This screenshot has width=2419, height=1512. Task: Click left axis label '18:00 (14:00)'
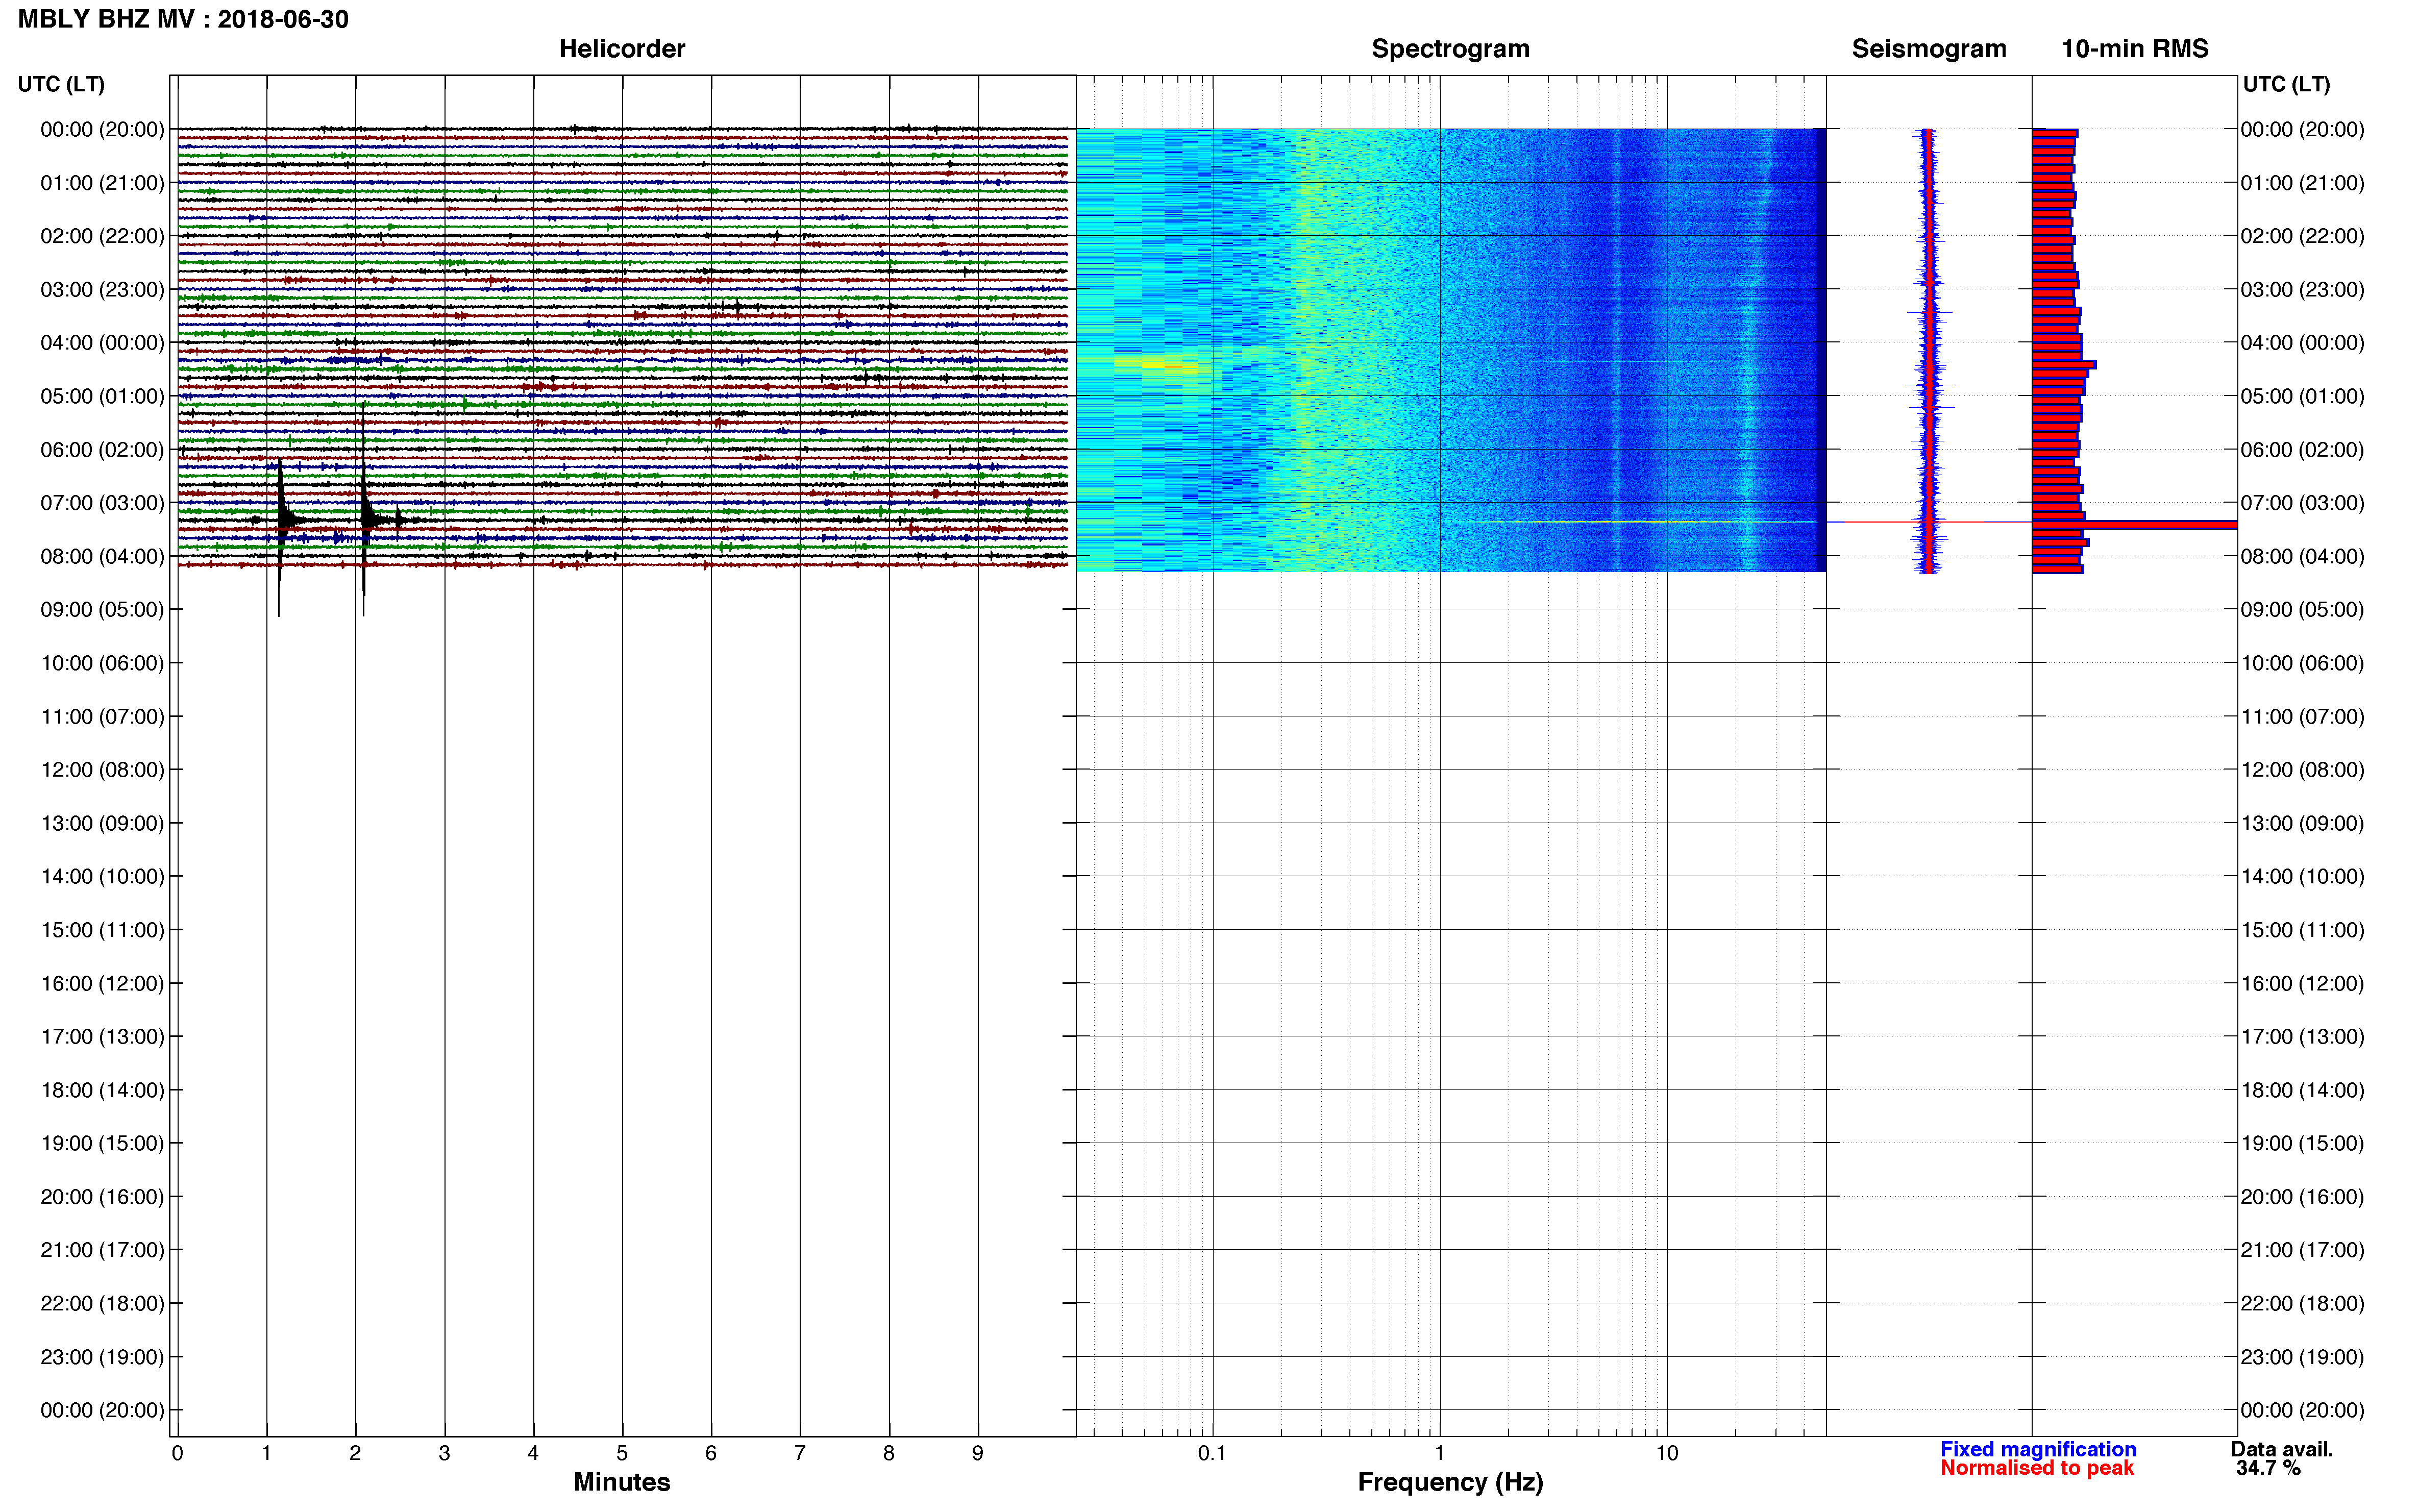[x=102, y=1090]
